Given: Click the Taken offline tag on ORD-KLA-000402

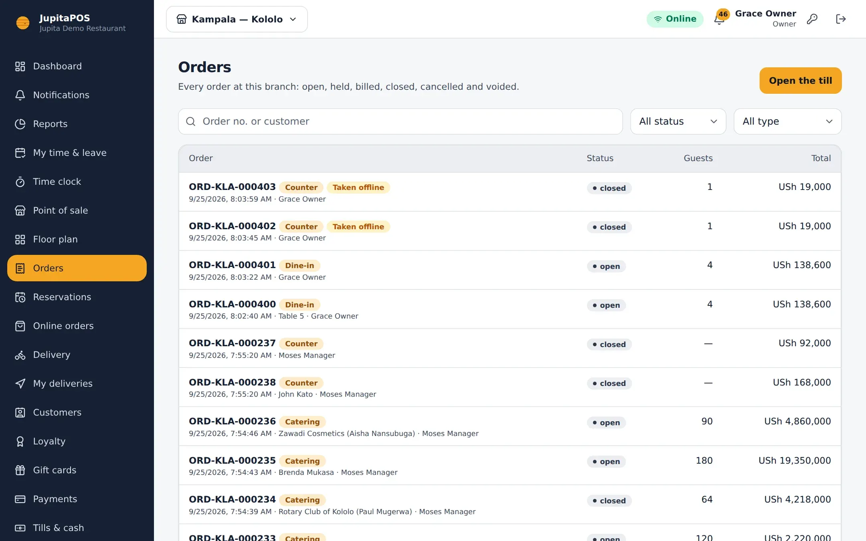Looking at the screenshot, I should tap(358, 227).
